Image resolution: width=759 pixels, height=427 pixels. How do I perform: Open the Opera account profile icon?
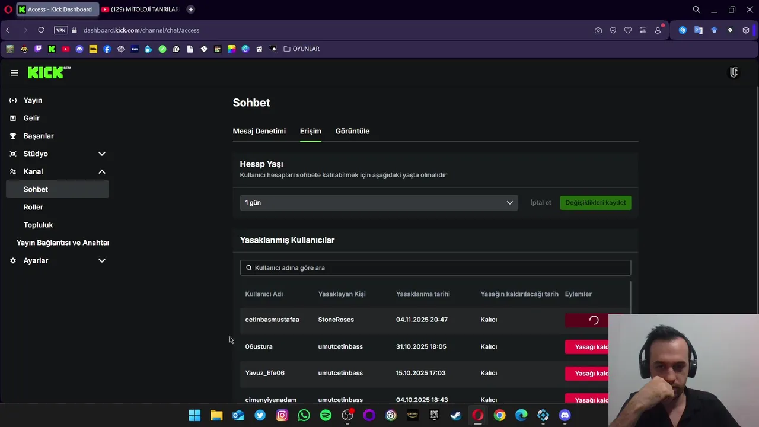pos(658,30)
